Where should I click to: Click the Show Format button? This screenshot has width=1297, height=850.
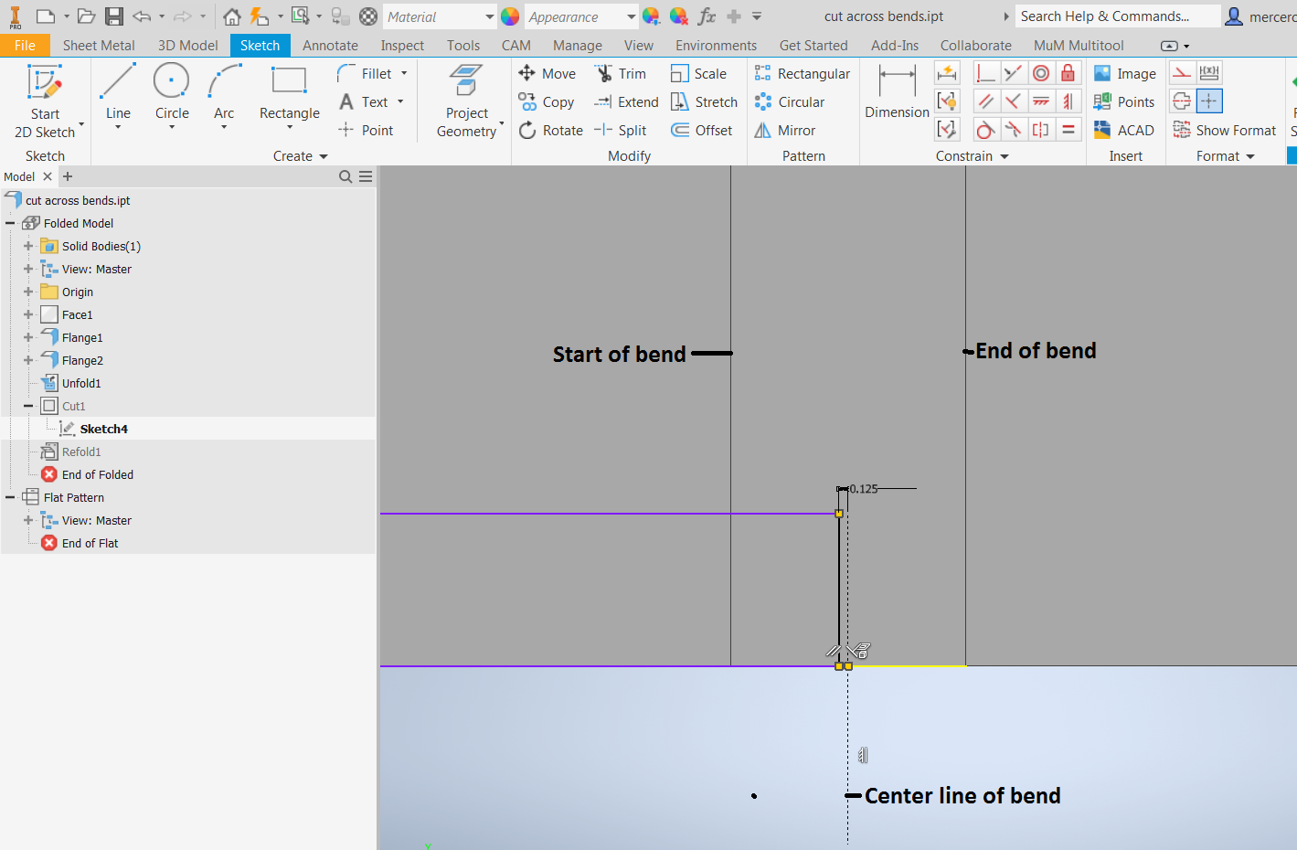(x=1224, y=130)
